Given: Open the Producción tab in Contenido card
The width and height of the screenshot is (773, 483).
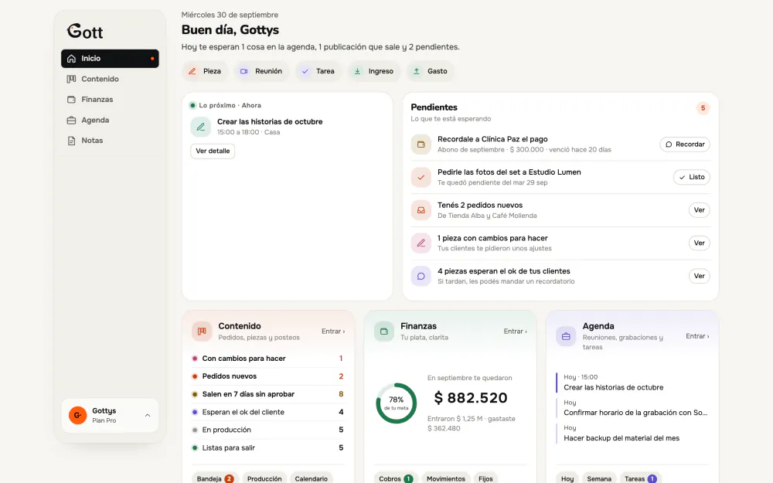Looking at the screenshot, I should coord(264,479).
